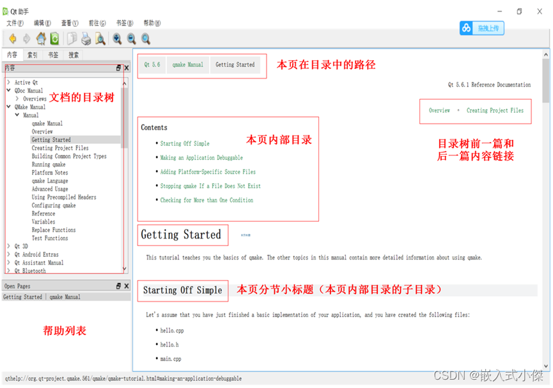Open Find in text magnifier icon

(x=100, y=38)
